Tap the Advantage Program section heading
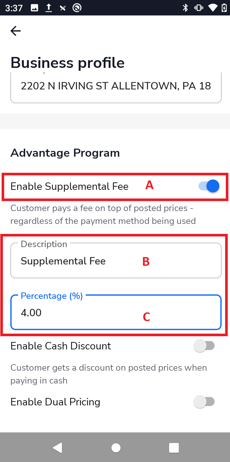The height and width of the screenshot is (462, 230). pos(65,153)
